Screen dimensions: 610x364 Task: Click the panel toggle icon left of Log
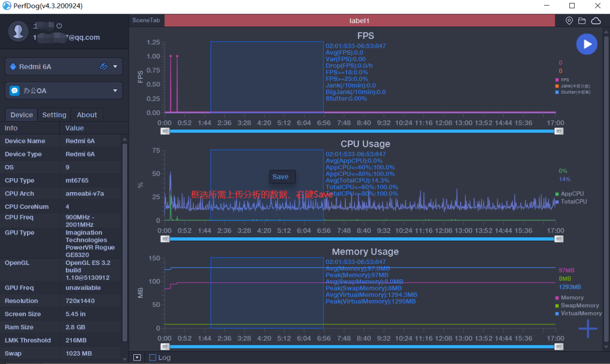(137, 358)
